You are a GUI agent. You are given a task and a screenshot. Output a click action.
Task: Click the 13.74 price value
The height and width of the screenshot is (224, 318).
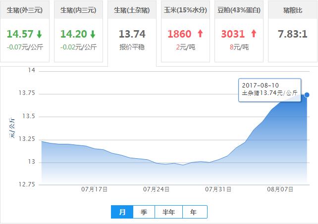coord(132,34)
